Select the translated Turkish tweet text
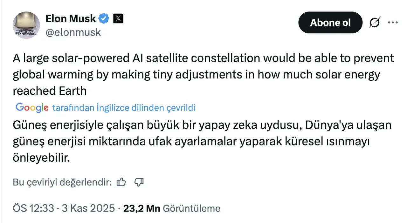Image resolution: width=407 pixels, height=223 pixels. (191, 141)
